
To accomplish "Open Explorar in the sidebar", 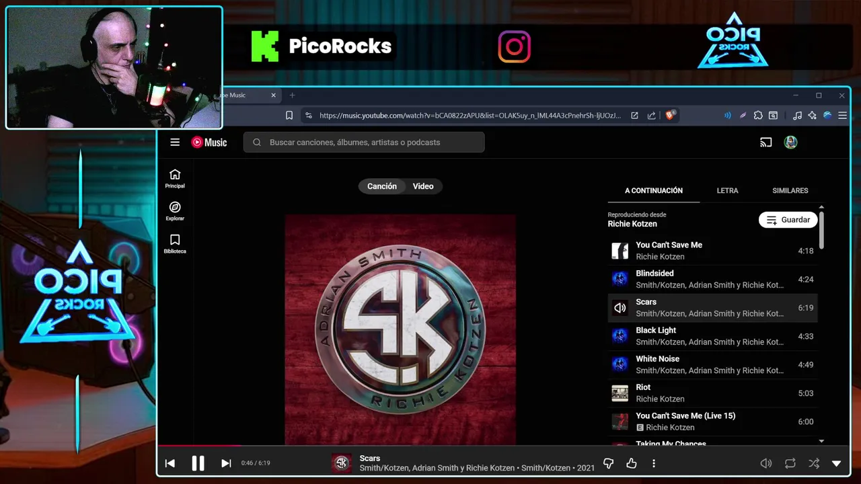I will click(175, 211).
